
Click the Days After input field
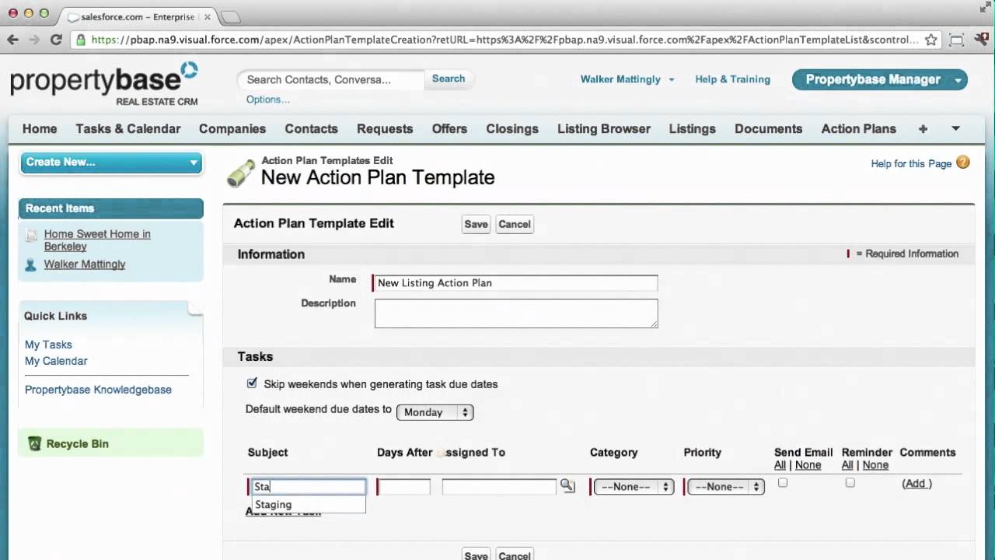coord(404,487)
